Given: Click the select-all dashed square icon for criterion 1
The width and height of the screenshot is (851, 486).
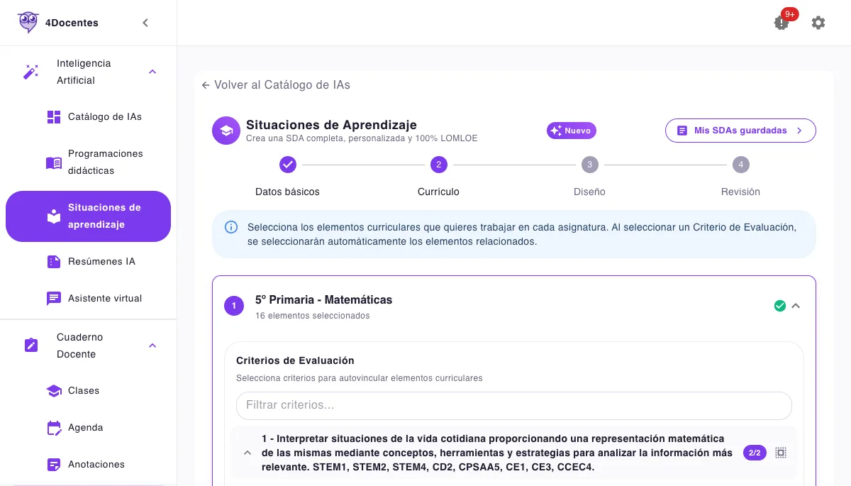Looking at the screenshot, I should click(781, 453).
